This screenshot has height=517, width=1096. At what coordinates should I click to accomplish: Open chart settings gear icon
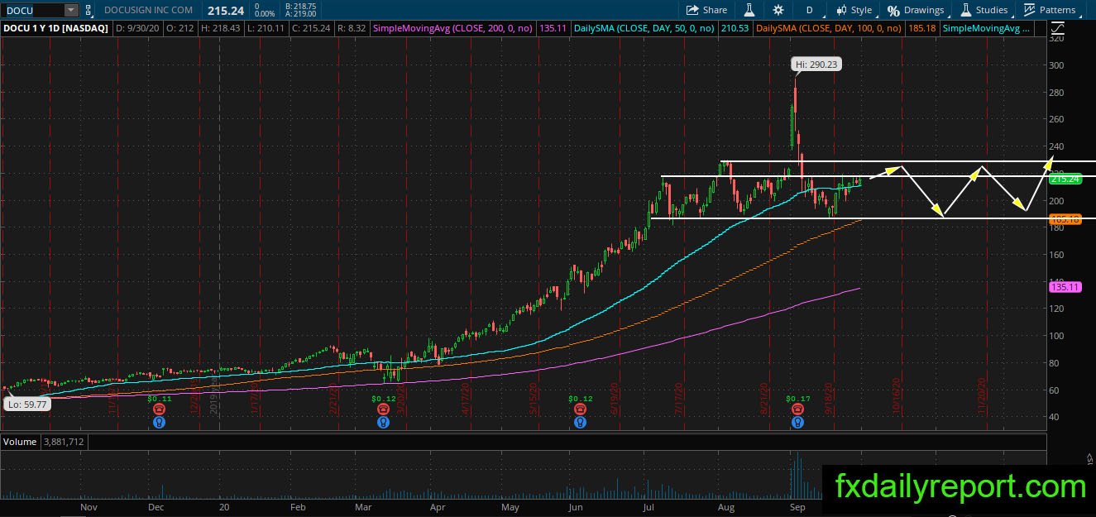pyautogui.click(x=778, y=10)
